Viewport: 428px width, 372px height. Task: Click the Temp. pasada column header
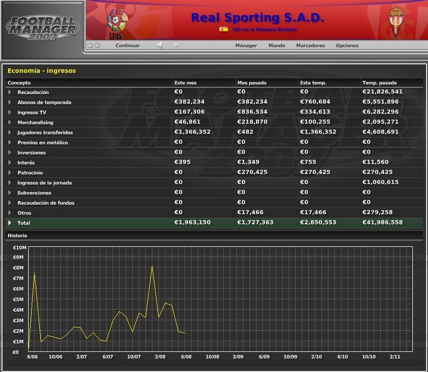click(x=379, y=83)
